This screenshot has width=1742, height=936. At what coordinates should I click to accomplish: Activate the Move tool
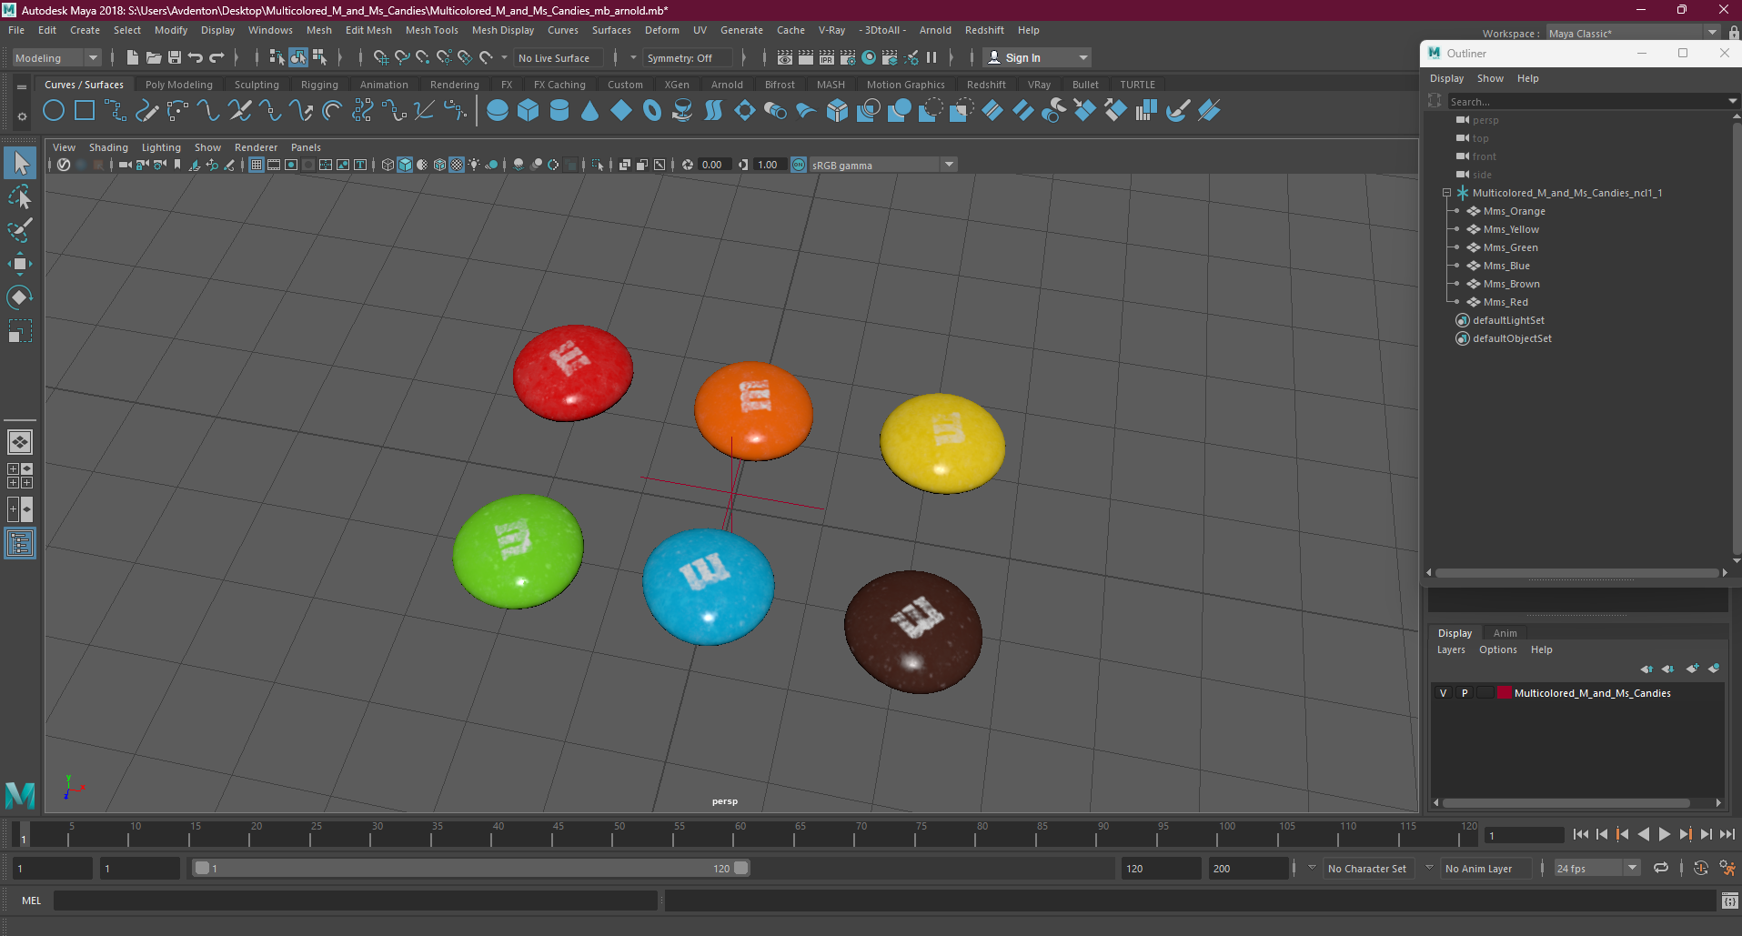coord(20,264)
